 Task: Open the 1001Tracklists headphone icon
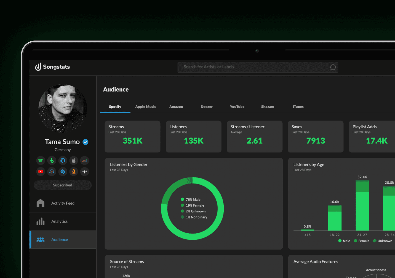point(52,172)
